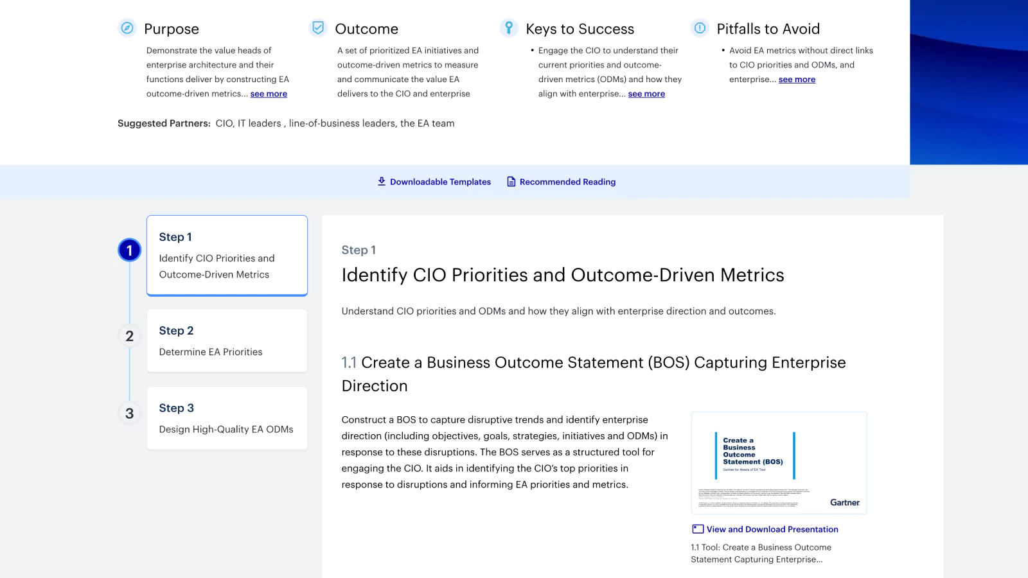Click the Pitfalls to Avoid info icon
1028x578 pixels.
click(698, 28)
